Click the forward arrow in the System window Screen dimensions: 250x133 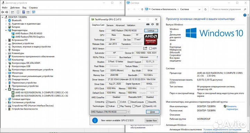pyautogui.click(x=134, y=9)
